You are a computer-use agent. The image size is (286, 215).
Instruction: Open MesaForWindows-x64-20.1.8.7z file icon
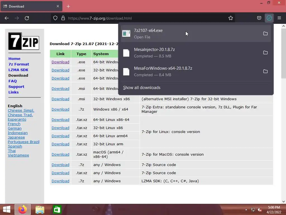pos(126,71)
